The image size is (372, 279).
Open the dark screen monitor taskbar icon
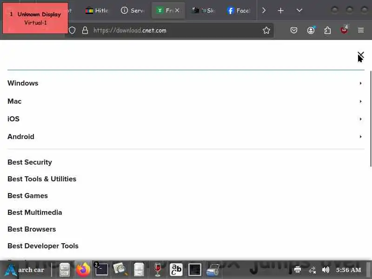194,270
